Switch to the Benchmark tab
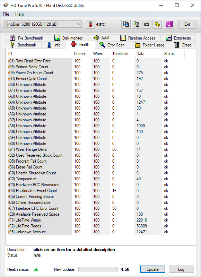 [23, 45]
